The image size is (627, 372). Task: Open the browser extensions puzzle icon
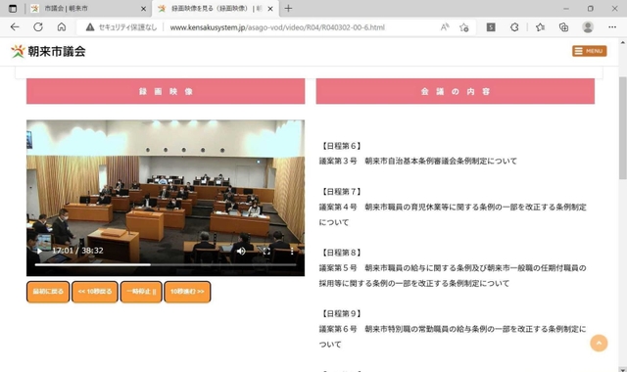click(514, 27)
